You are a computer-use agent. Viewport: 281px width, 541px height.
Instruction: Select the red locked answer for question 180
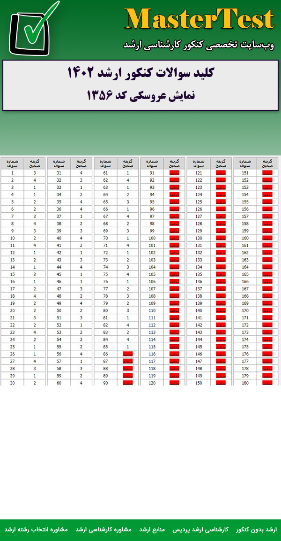tap(267, 383)
